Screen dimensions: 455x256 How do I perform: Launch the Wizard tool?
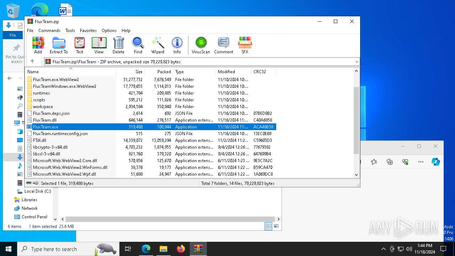click(x=158, y=45)
